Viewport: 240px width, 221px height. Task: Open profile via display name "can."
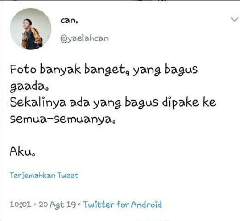(x=70, y=21)
